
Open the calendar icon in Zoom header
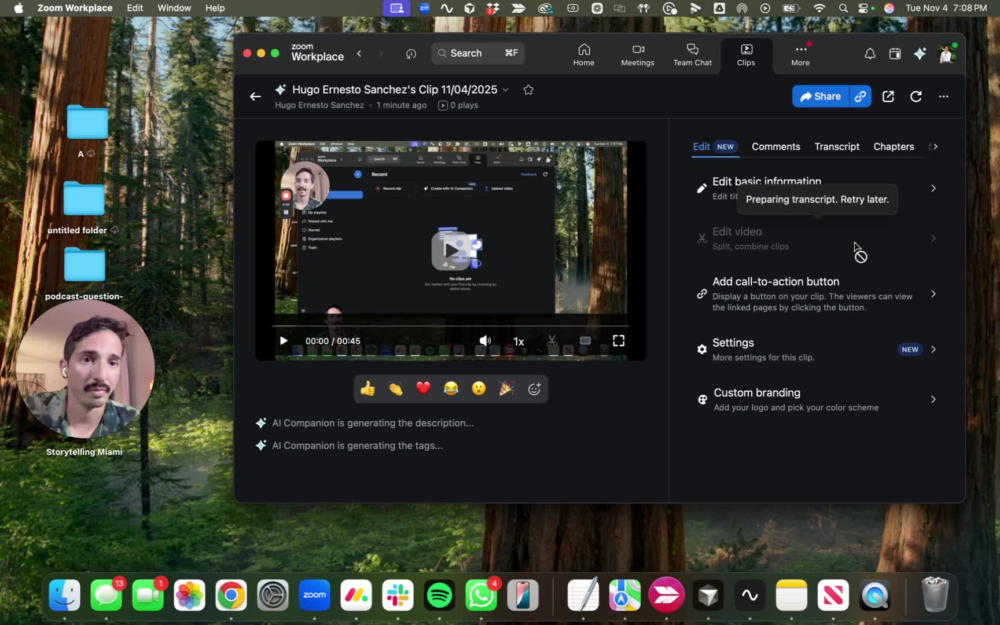tap(895, 54)
